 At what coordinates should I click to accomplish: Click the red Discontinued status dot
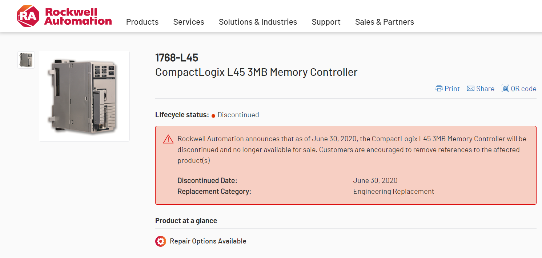213,115
